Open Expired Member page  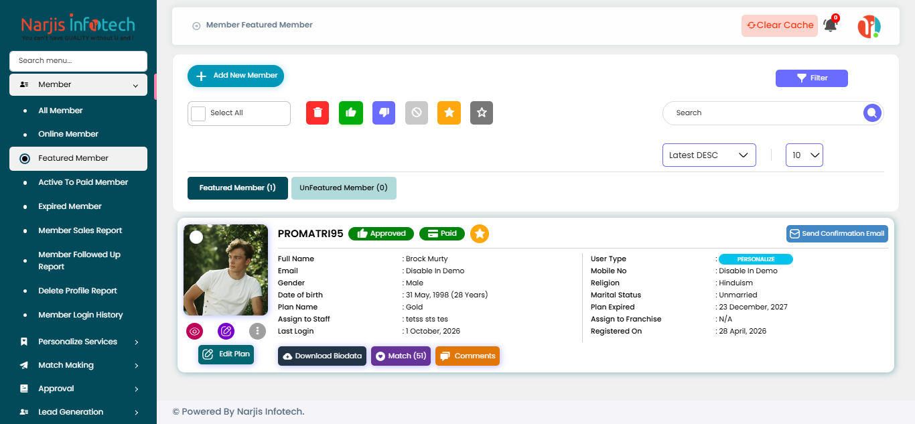[70, 206]
